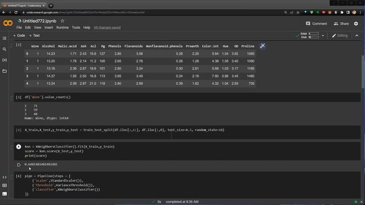Click the notebook title Untitled772.ipynb
The width and height of the screenshot is (365, 205).
click(x=39, y=21)
